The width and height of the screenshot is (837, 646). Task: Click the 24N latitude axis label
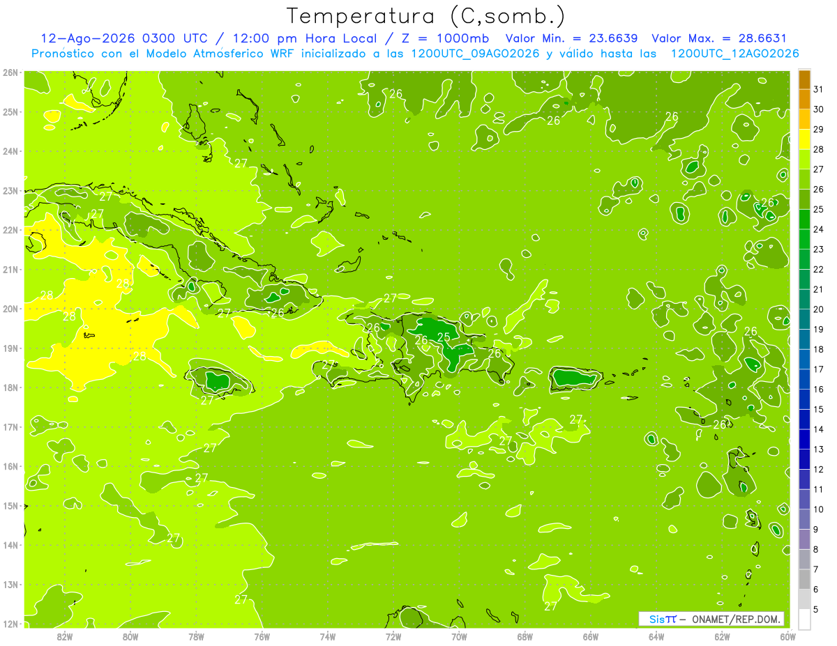click(10, 151)
